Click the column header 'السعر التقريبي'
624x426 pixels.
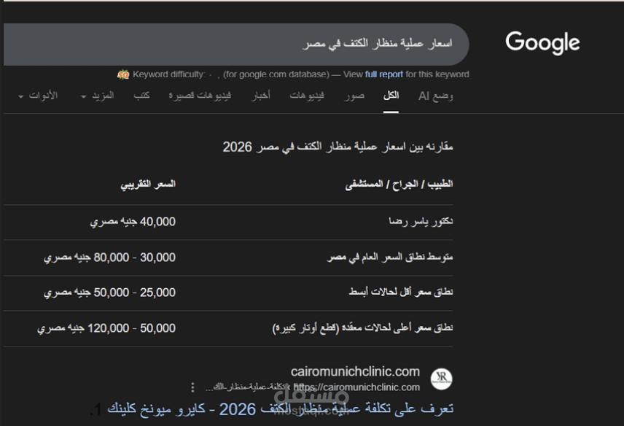[148, 184]
